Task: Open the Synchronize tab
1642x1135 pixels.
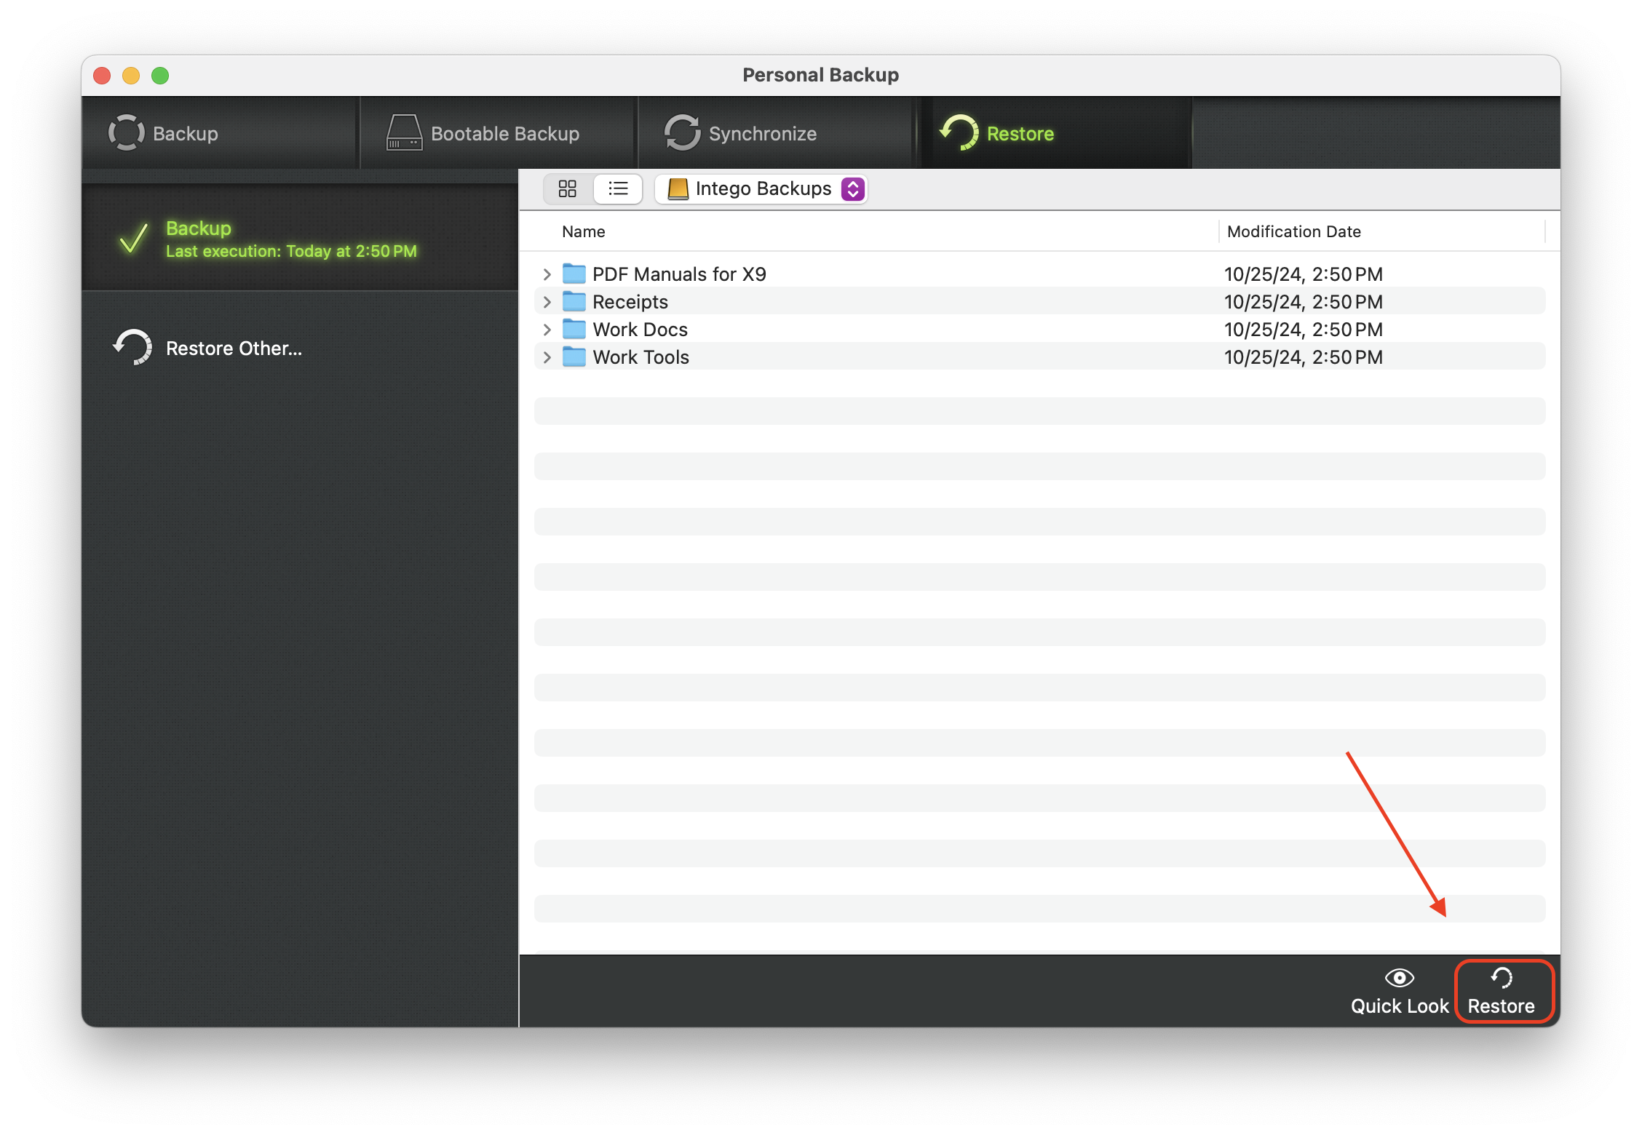Action: coord(776,133)
